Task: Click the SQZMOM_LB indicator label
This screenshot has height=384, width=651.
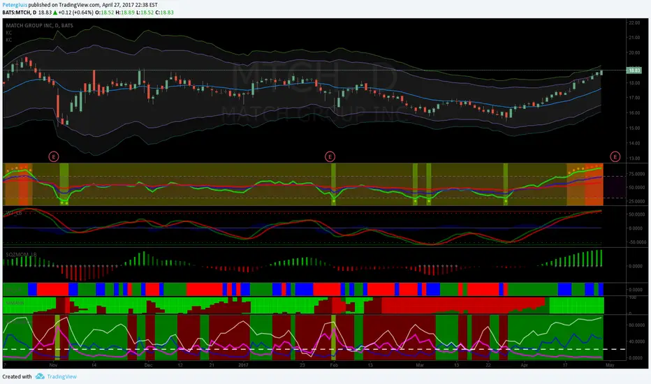Action: (x=21, y=254)
